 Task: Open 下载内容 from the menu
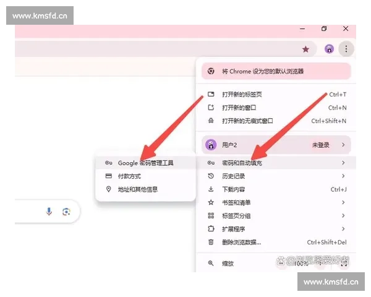[276, 189]
